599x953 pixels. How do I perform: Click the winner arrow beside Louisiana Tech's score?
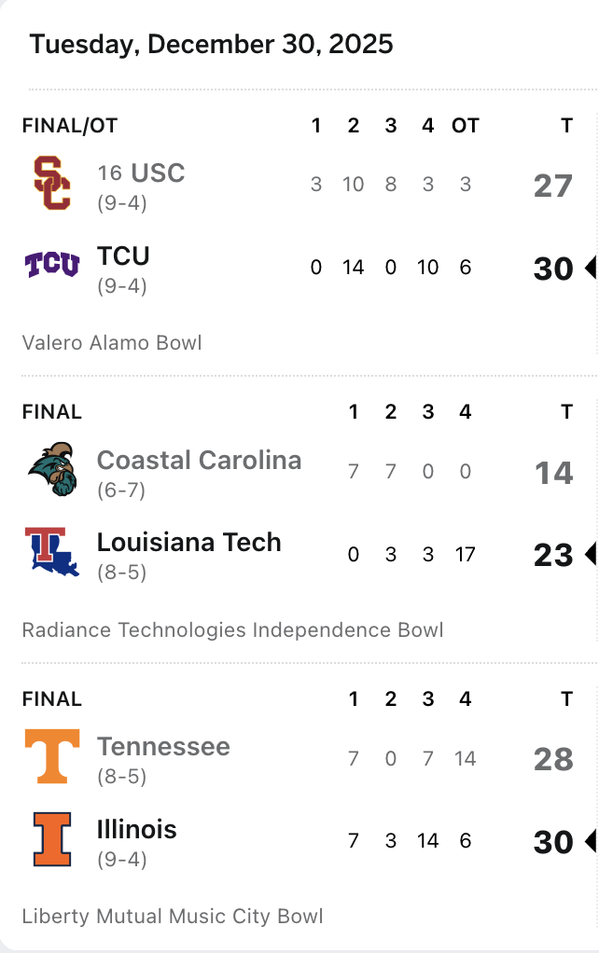pos(590,555)
